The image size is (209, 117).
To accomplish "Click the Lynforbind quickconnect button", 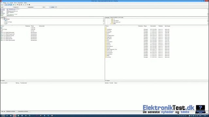I will pos(53,7).
